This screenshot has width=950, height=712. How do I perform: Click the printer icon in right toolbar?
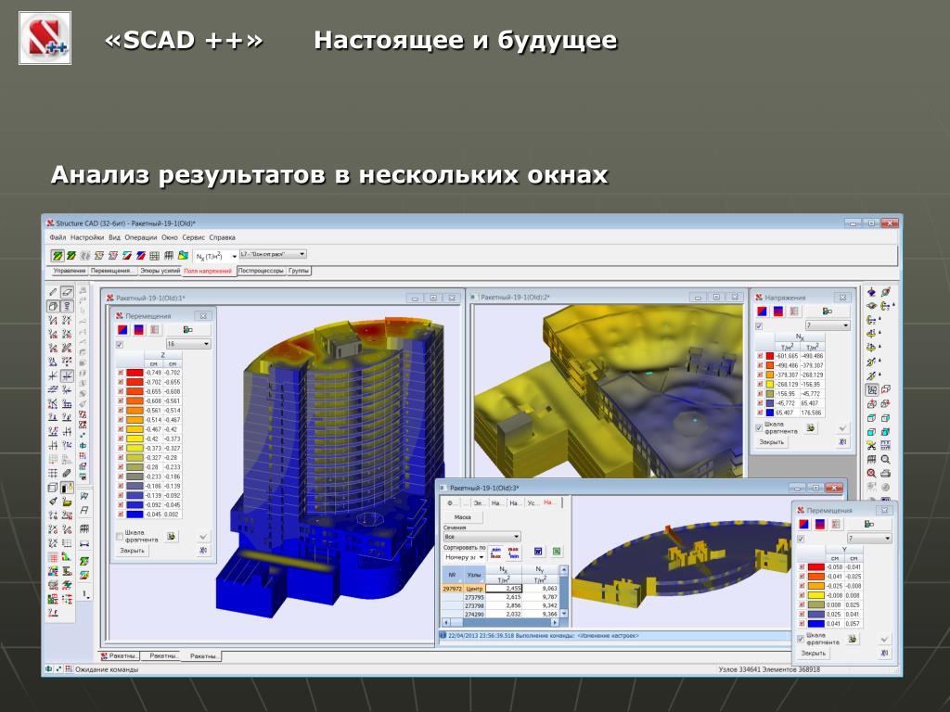[x=885, y=473]
